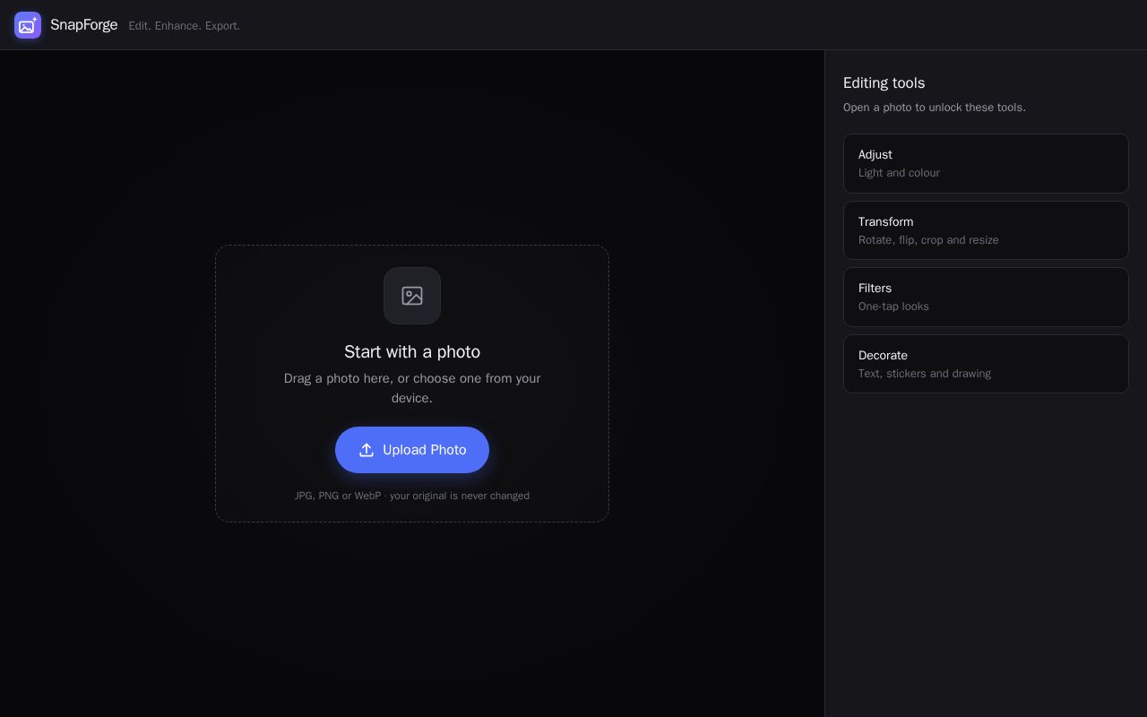Click the image placeholder icon in drop zone
This screenshot has width=1147, height=717.
(x=412, y=296)
